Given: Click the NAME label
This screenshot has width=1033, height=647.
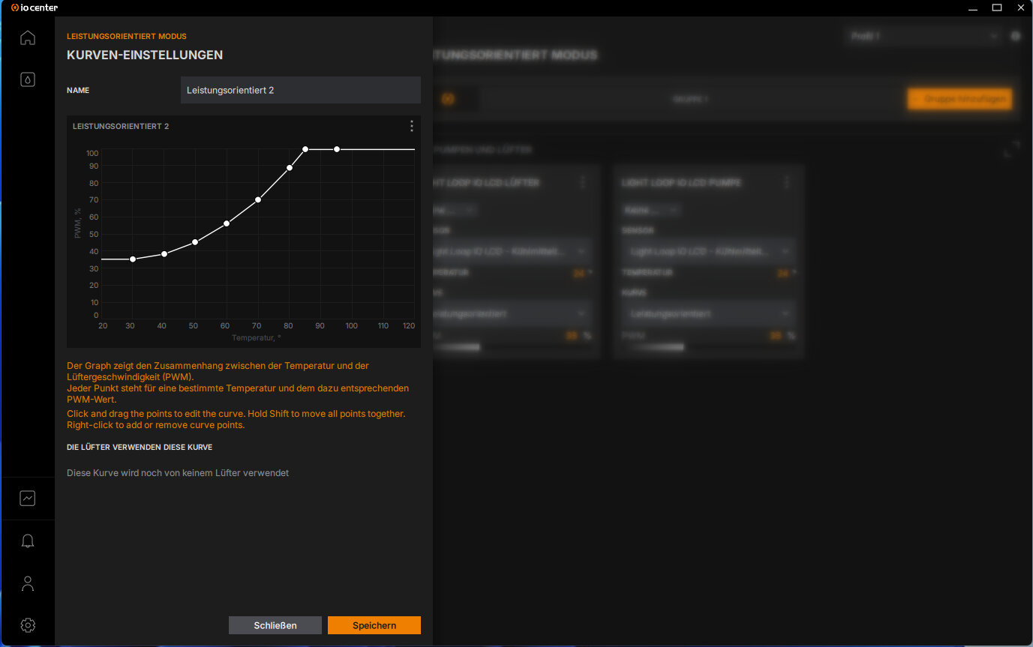Looking at the screenshot, I should [x=78, y=90].
